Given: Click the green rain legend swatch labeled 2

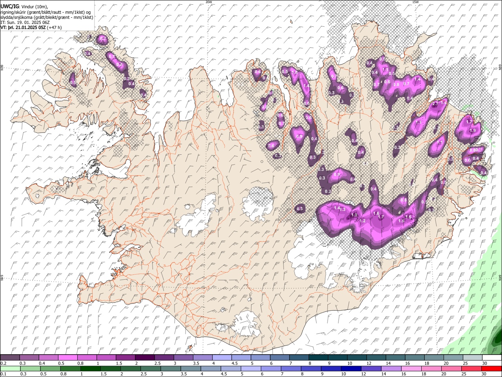Looking at the screenshot, I should pyautogui.click(x=130, y=368).
